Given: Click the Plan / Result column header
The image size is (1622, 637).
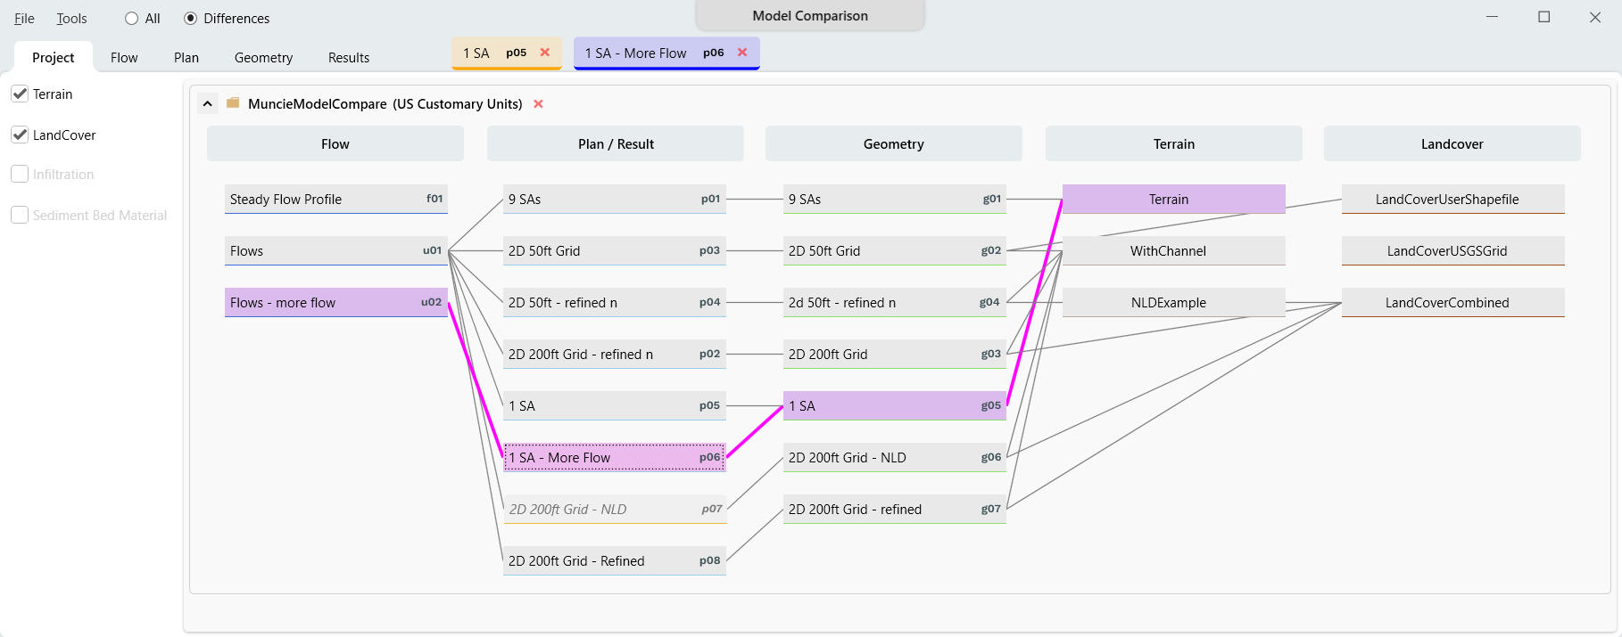Looking at the screenshot, I should click(616, 143).
